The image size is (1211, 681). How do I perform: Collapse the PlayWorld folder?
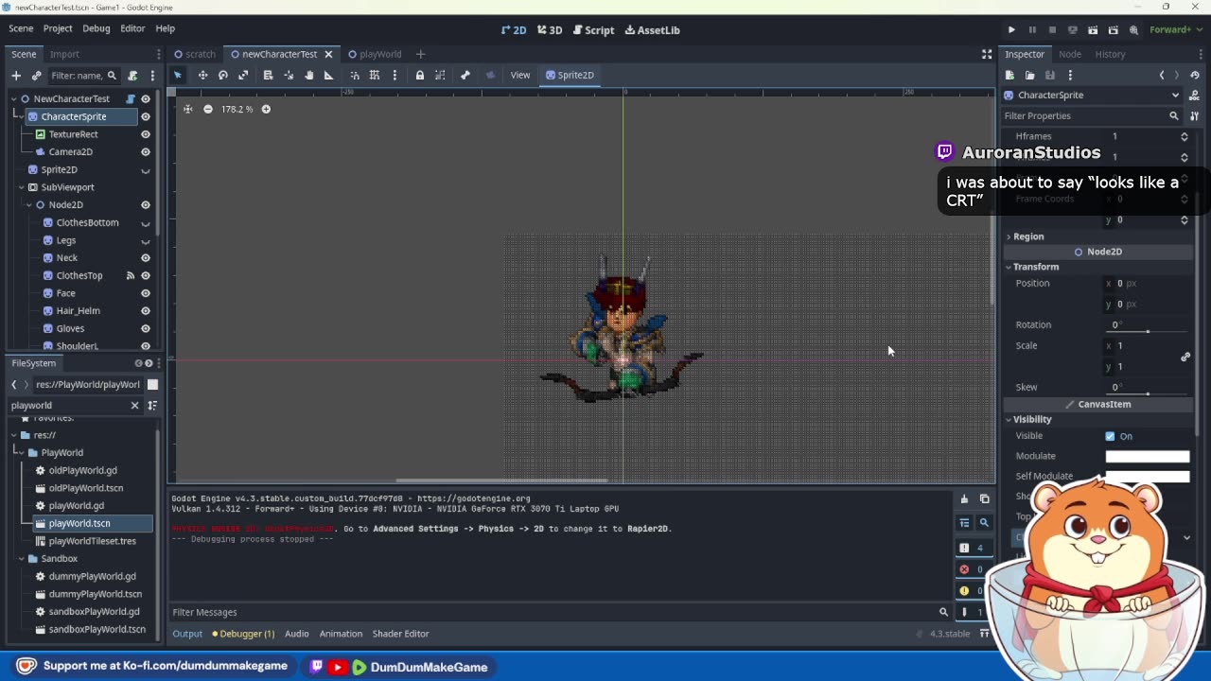click(21, 452)
